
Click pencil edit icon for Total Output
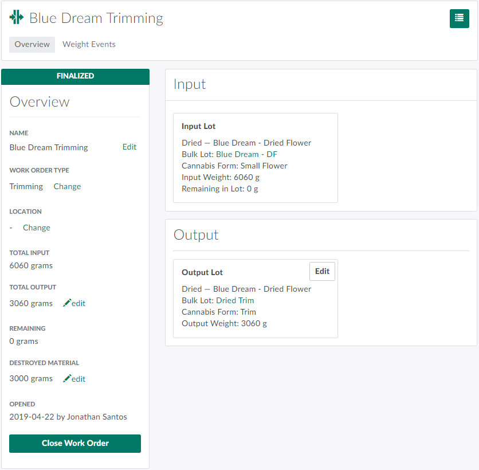pyautogui.click(x=68, y=303)
